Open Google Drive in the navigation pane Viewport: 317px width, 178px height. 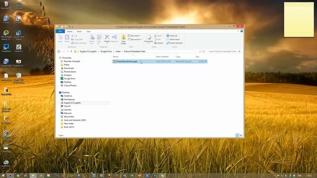click(69, 79)
